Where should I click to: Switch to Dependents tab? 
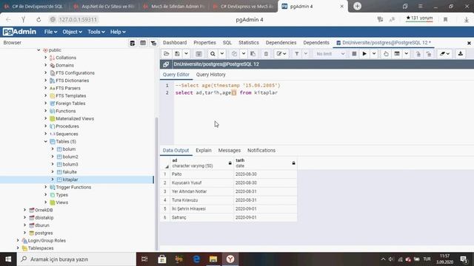point(316,43)
